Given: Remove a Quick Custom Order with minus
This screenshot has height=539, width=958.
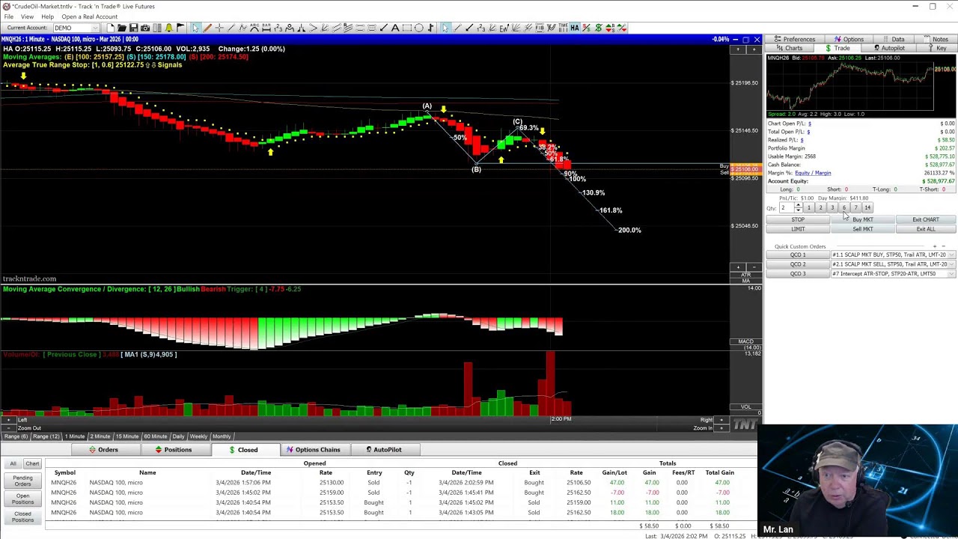Looking at the screenshot, I should pyautogui.click(x=943, y=246).
